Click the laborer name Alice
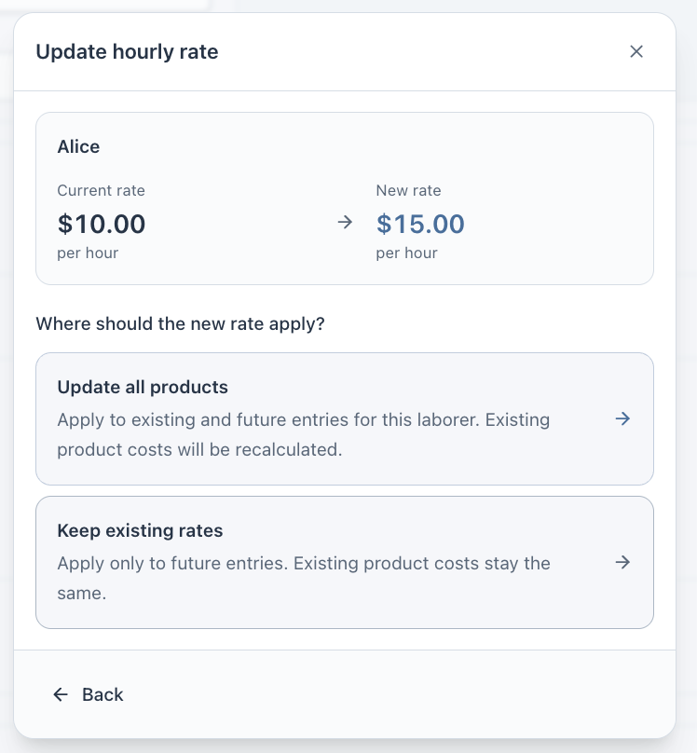Screen dimensions: 697x753 coord(78,146)
